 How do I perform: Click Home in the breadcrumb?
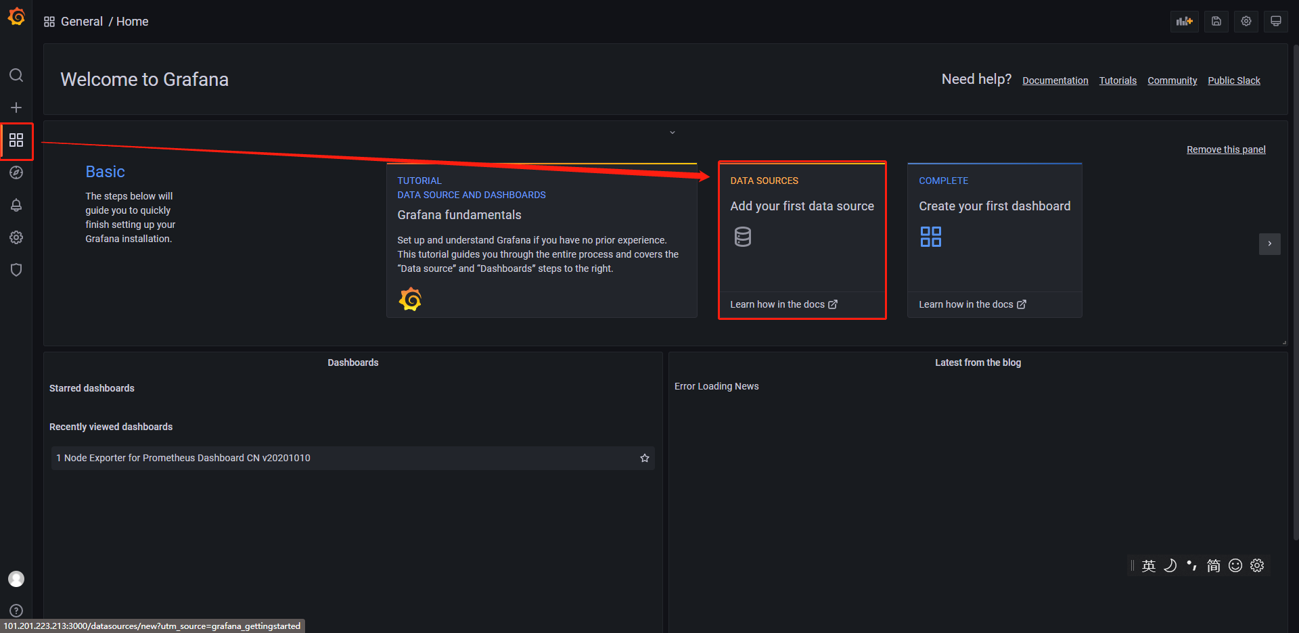[132, 22]
